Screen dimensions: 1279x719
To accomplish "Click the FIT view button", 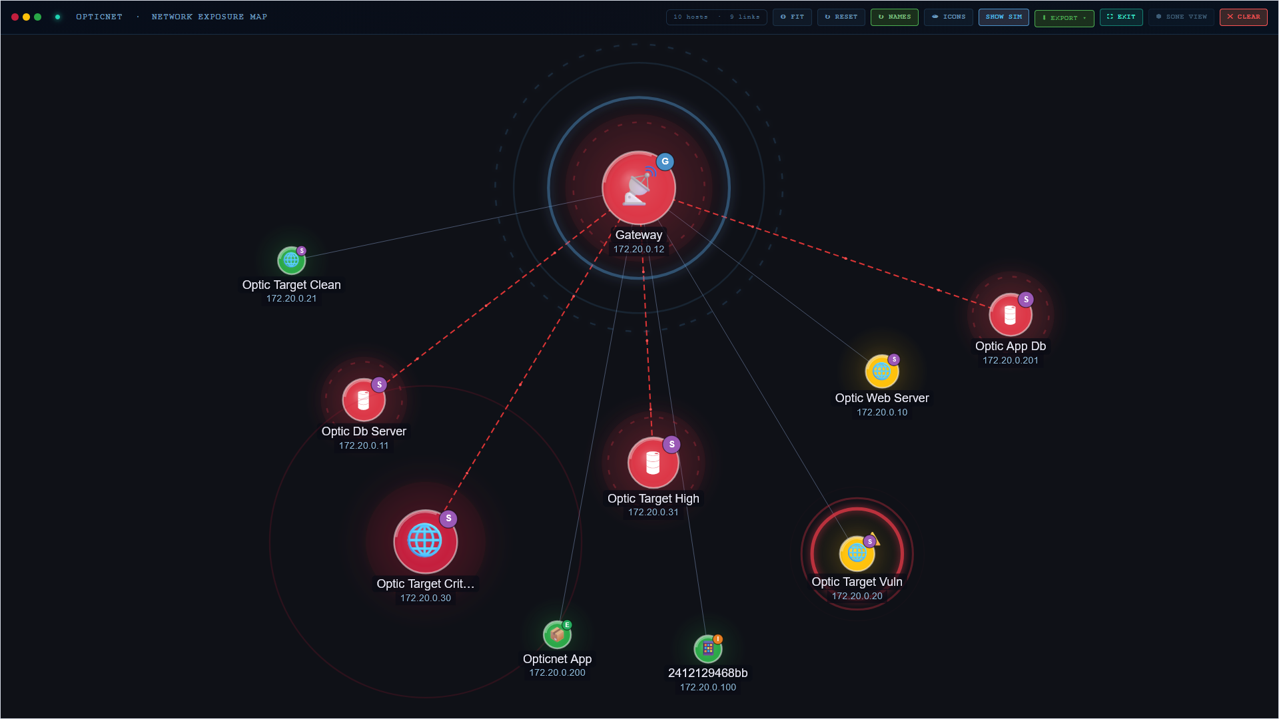I will pos(792,17).
